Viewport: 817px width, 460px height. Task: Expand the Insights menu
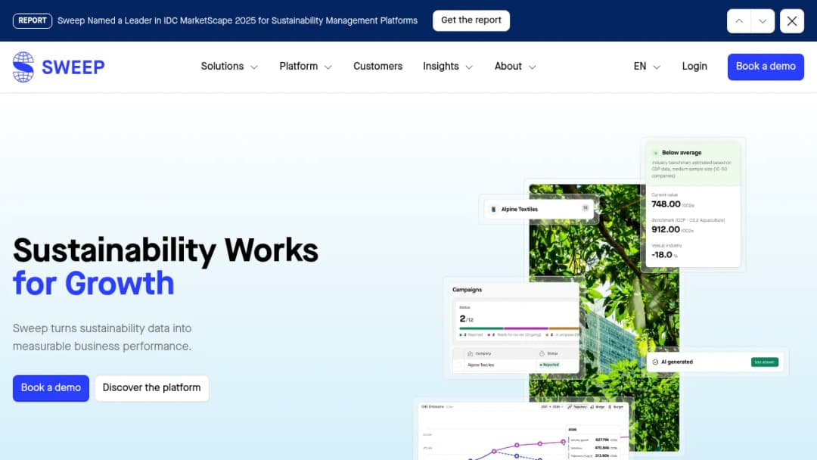[448, 67]
